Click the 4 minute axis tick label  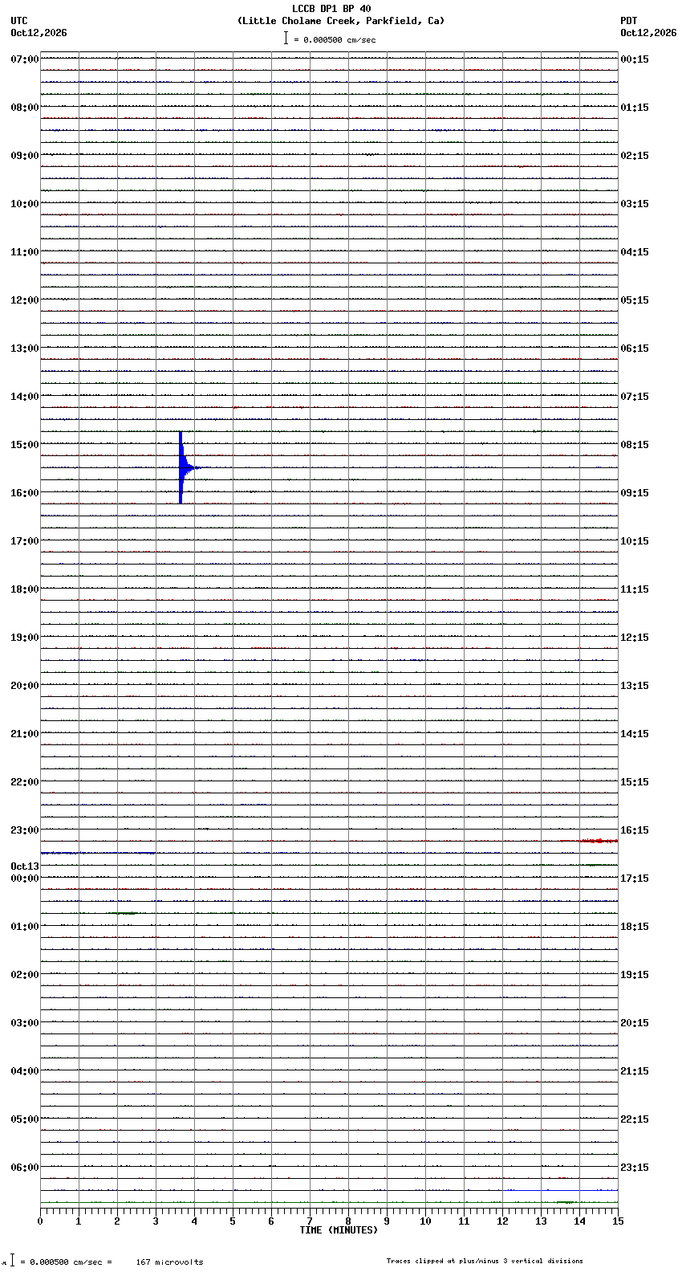tap(194, 1221)
